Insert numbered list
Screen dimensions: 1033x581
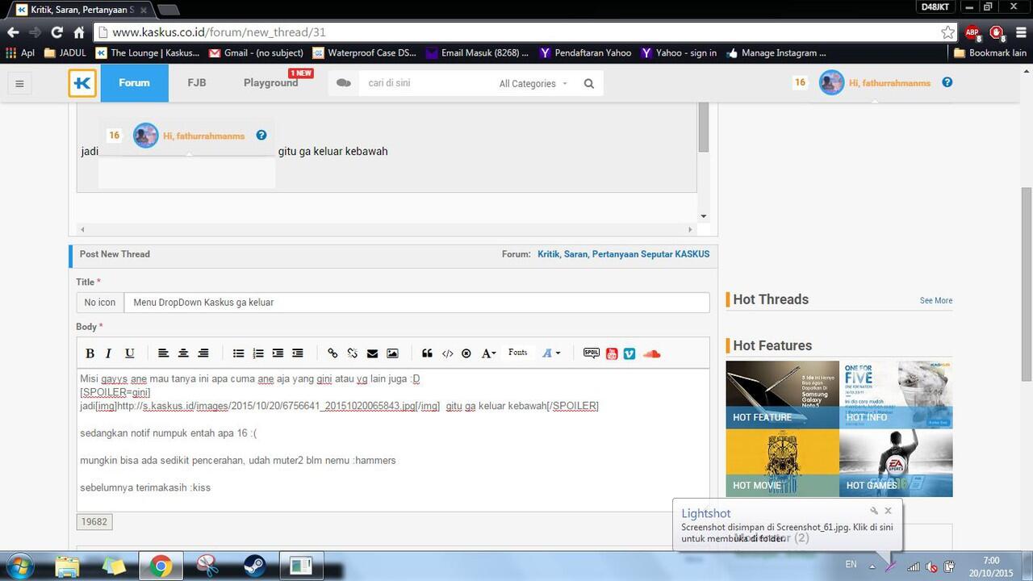pos(258,353)
